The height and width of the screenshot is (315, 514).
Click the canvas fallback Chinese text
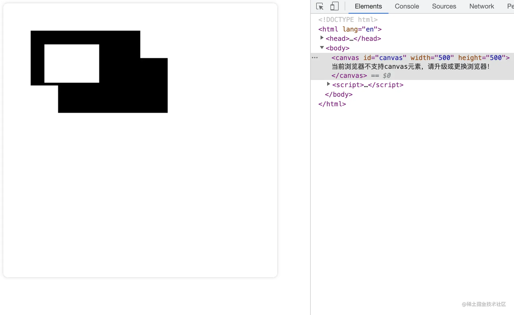(410, 67)
